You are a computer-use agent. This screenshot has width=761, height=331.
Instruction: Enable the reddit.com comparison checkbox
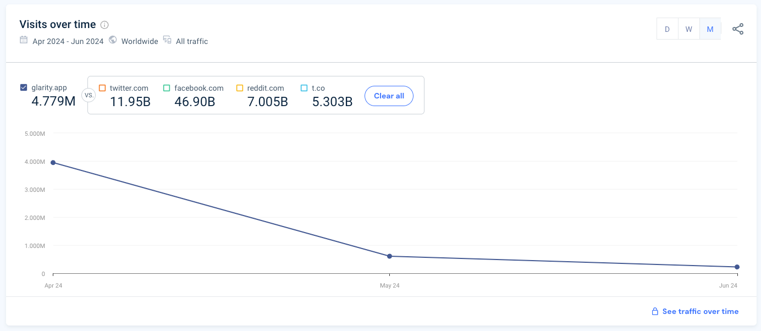(240, 88)
